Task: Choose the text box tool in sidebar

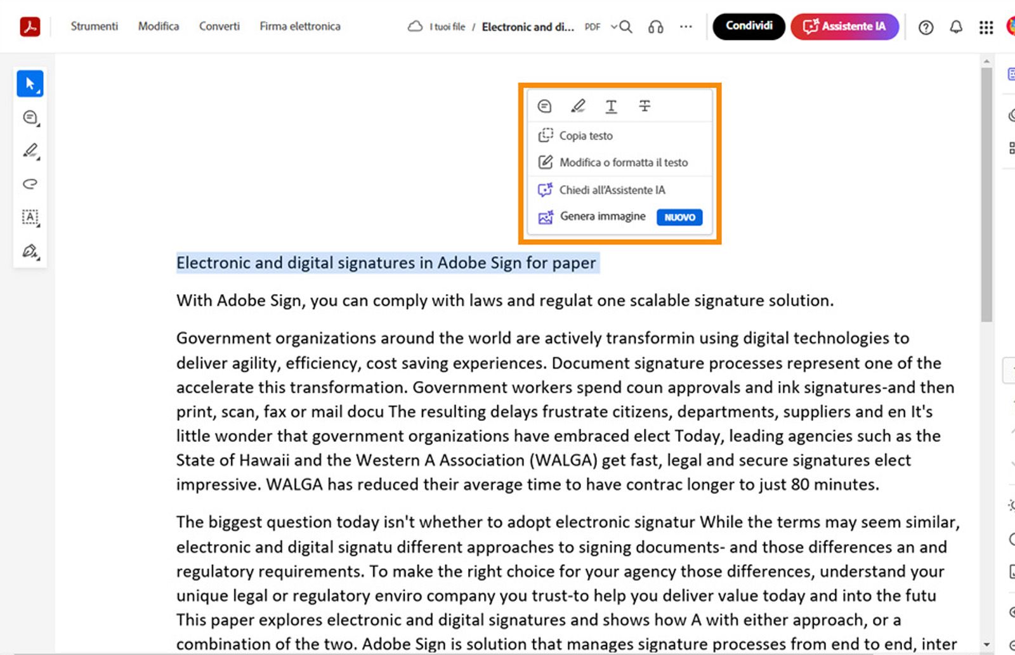Action: (29, 217)
